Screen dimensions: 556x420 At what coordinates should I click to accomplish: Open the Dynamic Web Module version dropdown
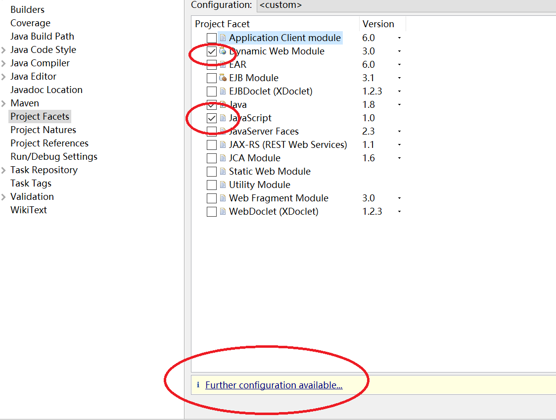click(x=399, y=51)
